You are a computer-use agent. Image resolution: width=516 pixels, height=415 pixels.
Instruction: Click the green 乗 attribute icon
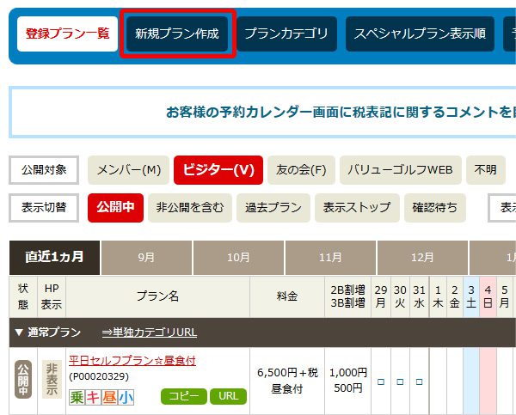click(77, 397)
